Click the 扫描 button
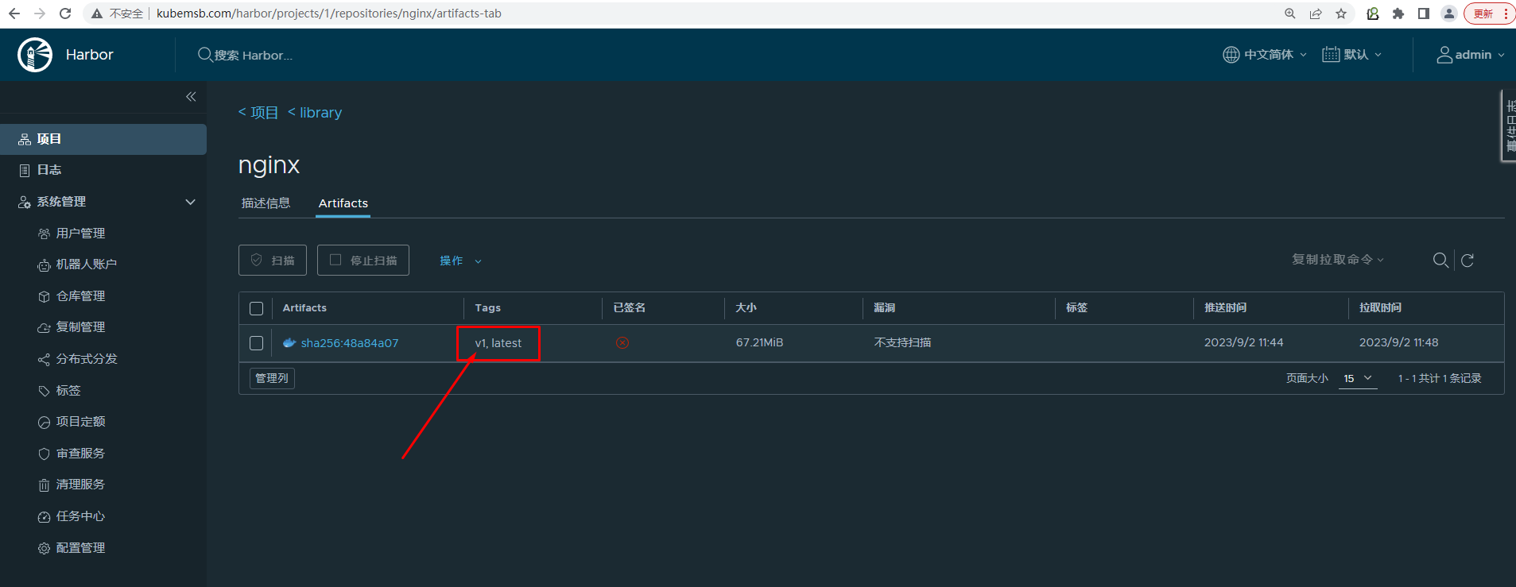 (273, 261)
